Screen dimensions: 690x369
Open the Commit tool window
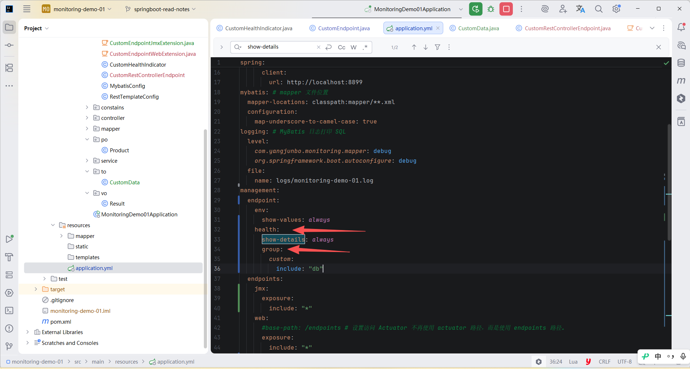pyautogui.click(x=9, y=45)
